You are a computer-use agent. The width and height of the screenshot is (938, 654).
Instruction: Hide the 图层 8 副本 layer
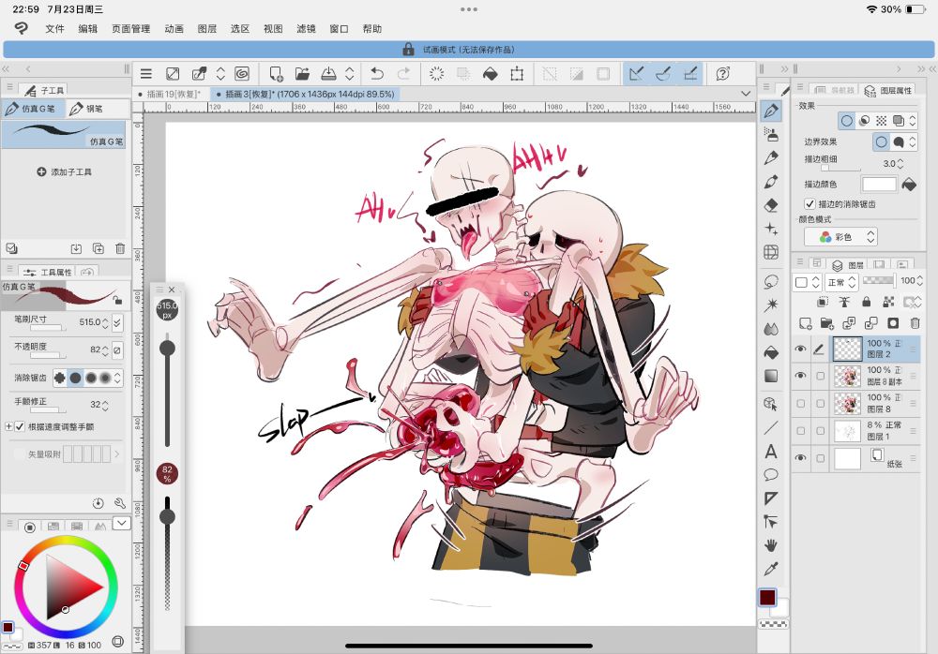pyautogui.click(x=800, y=376)
